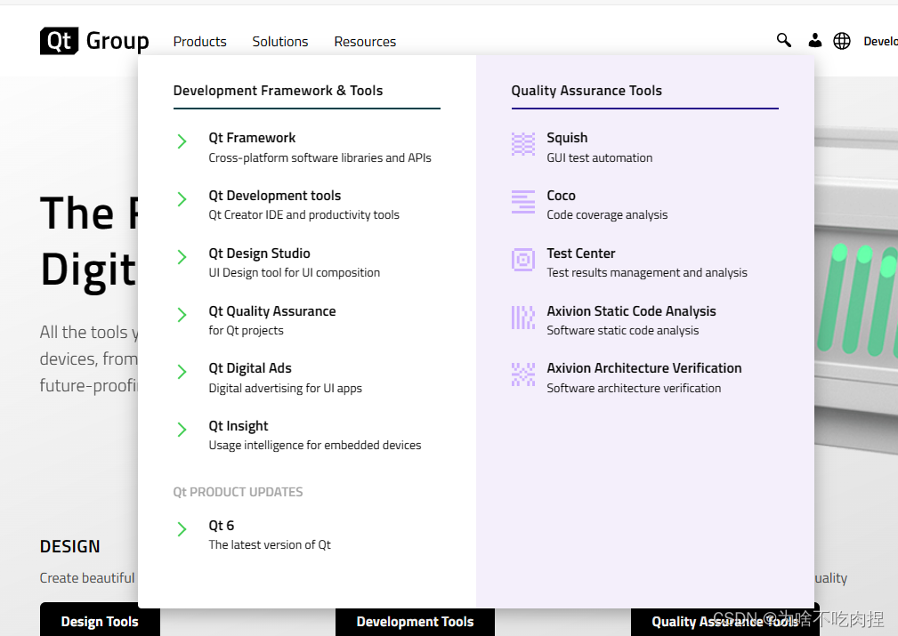898x636 pixels.
Task: Open Qt Insight link
Action: click(x=239, y=426)
